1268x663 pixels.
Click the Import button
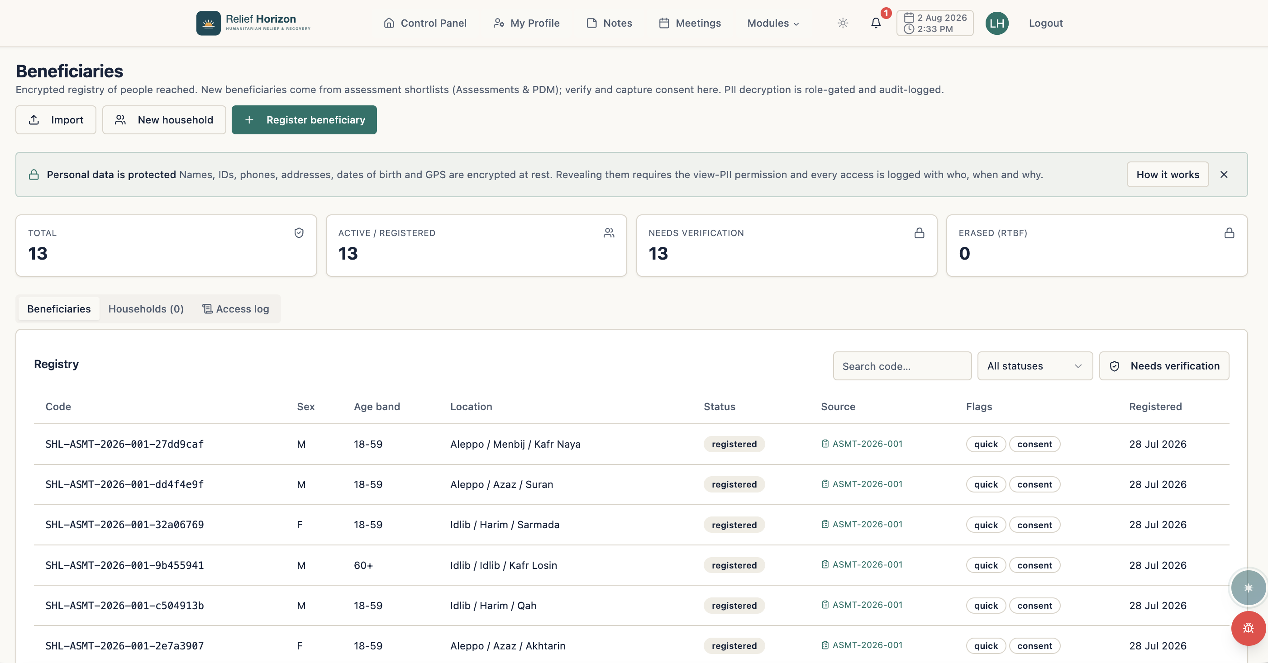tap(56, 120)
